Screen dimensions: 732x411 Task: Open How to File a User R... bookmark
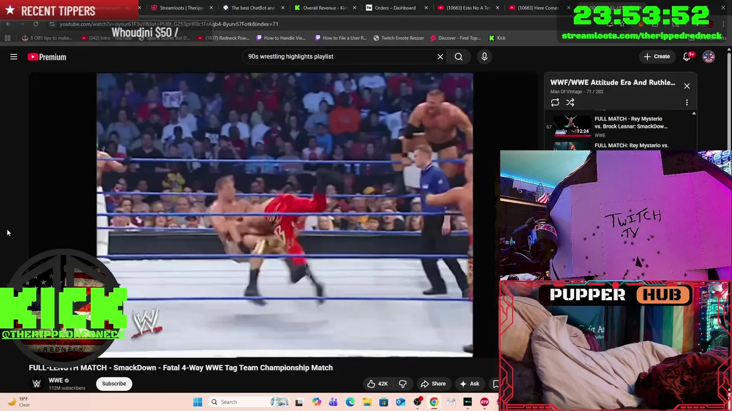pos(341,38)
